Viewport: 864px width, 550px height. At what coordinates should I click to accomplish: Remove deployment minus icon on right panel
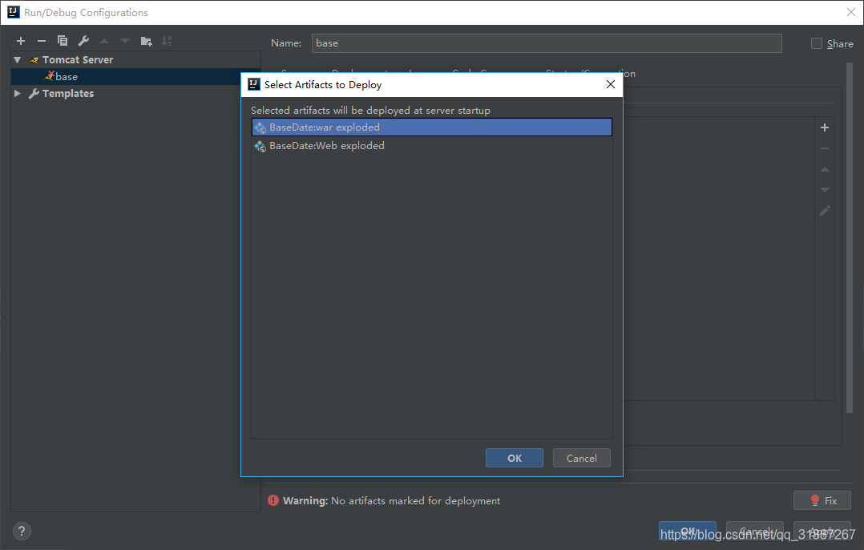824,148
